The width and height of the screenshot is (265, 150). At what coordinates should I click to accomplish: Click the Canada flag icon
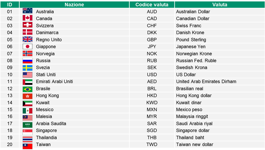(x=28, y=18)
